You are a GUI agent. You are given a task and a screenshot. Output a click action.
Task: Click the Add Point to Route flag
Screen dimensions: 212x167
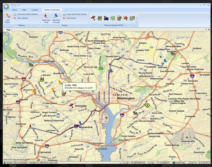coord(56,18)
